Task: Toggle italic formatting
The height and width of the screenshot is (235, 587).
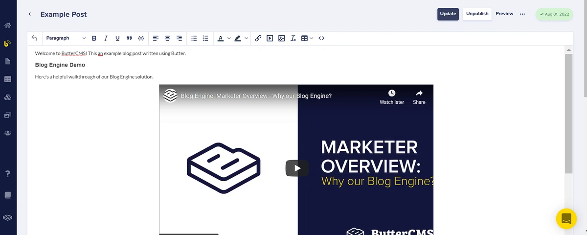Action: point(106,38)
